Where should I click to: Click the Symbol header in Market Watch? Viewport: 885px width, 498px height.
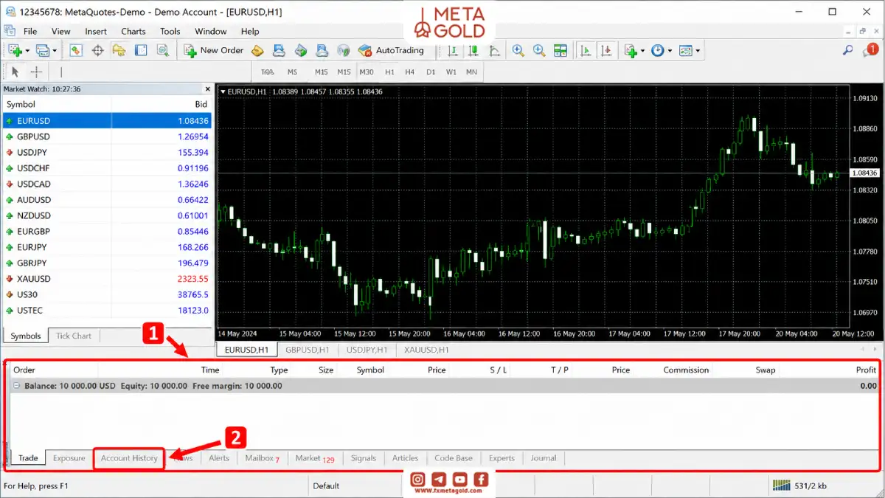click(21, 105)
